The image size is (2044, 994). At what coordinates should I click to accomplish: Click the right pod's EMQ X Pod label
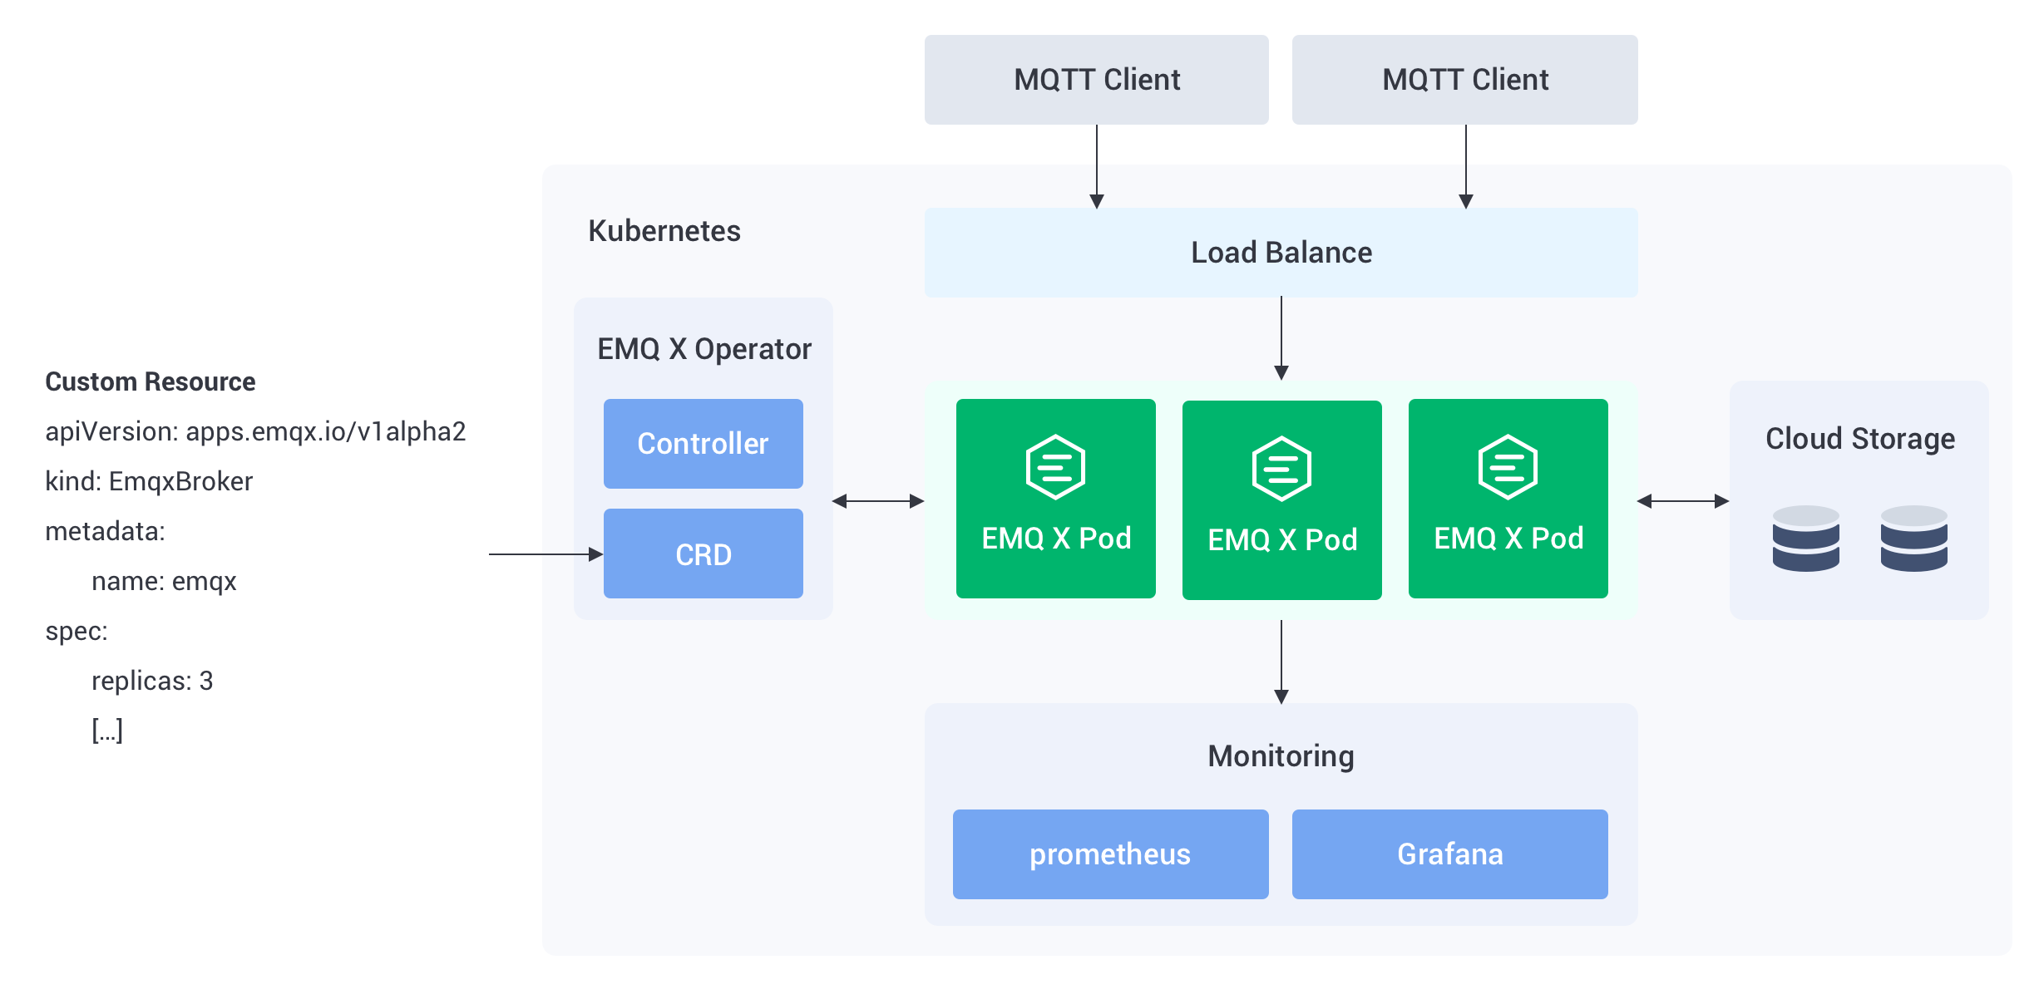pyautogui.click(x=1508, y=539)
